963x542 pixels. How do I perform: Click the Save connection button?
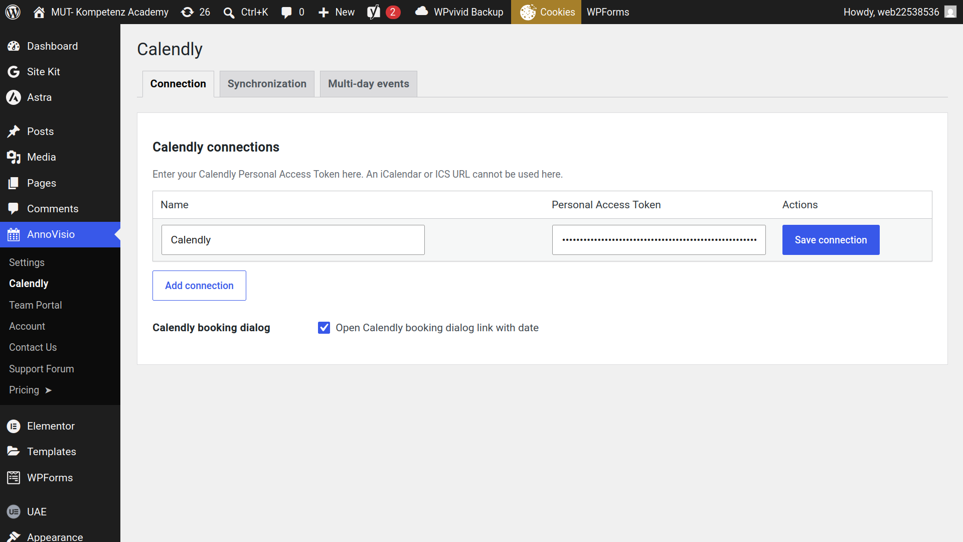point(831,240)
